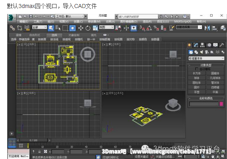Click the '长方体' box primitive button
Viewport: 227px width, 159px height.
coord(197,74)
